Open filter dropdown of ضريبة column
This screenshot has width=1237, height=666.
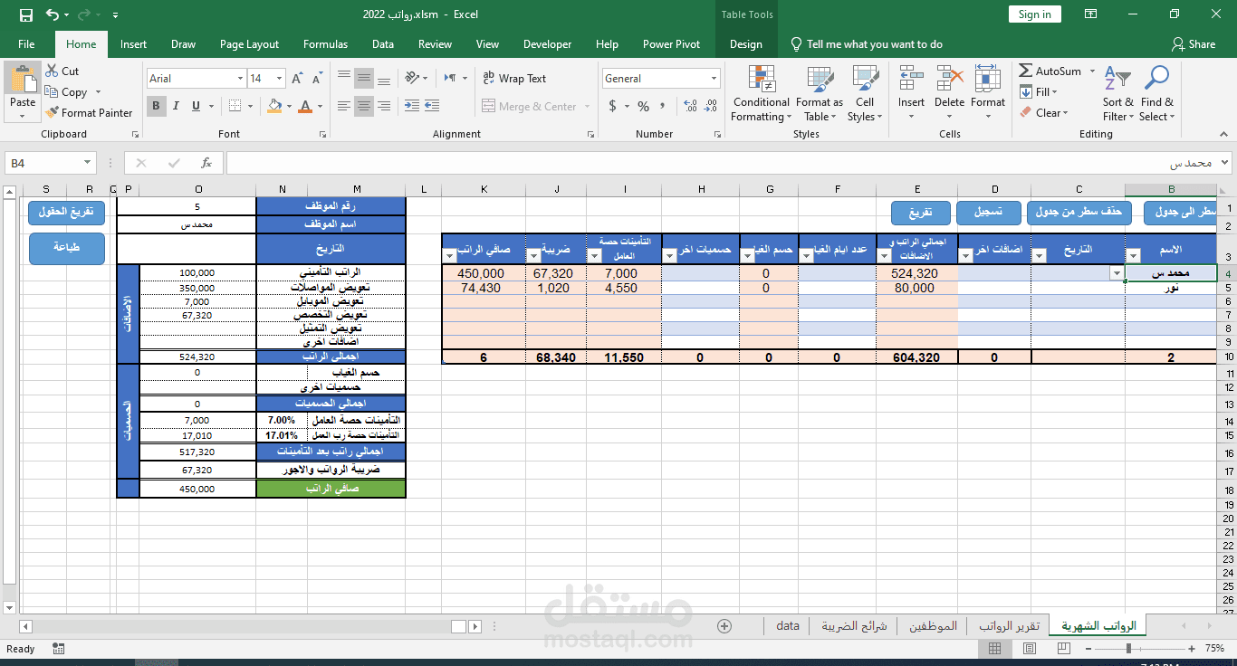pos(533,256)
